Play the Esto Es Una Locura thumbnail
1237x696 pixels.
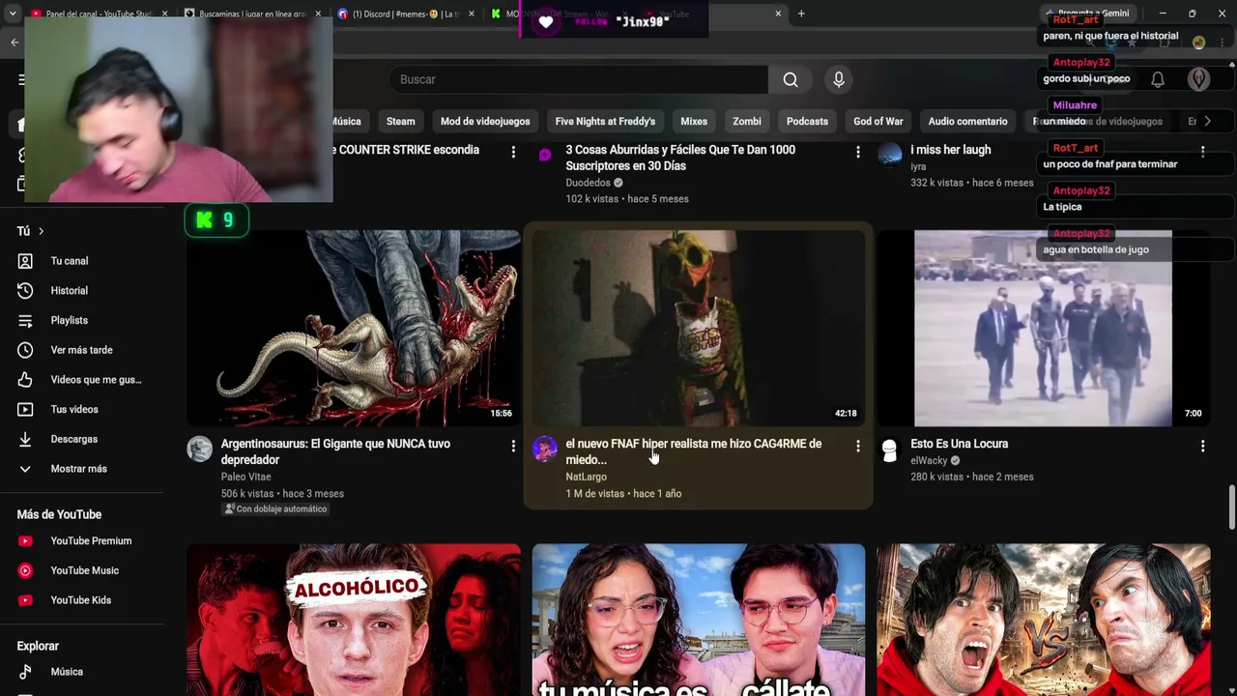(x=1043, y=328)
